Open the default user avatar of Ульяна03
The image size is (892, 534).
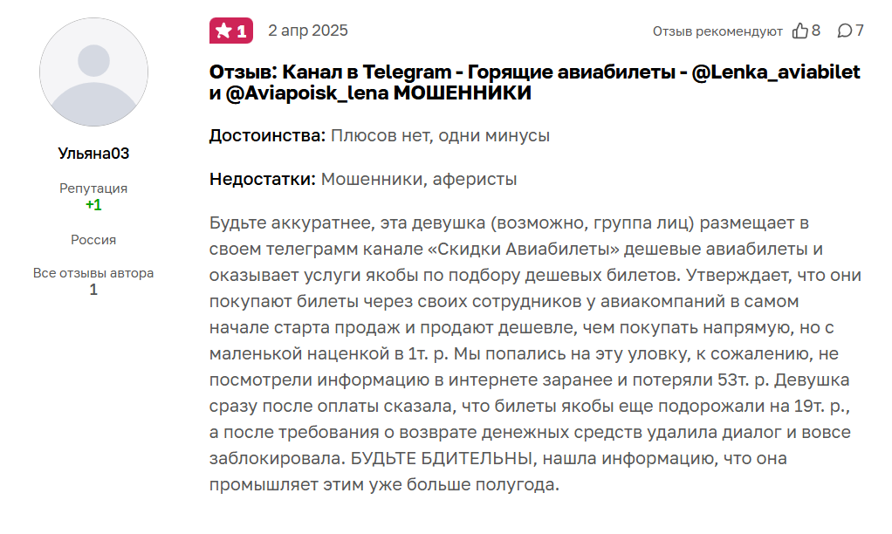(x=93, y=72)
